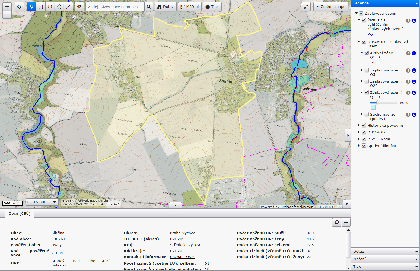
Task: Open help for Záplavová území Q100
Action: (x=408, y=93)
